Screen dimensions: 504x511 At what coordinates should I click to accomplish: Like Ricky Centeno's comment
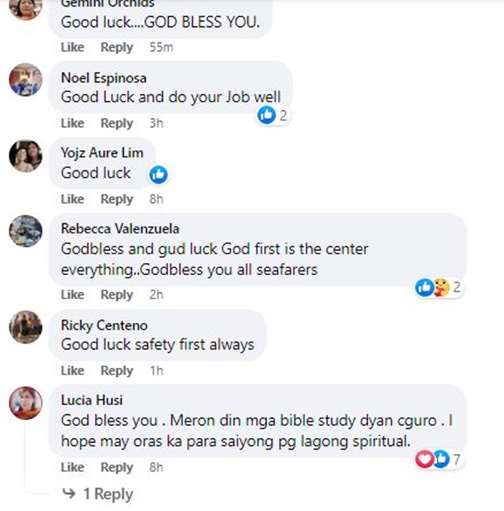(72, 370)
